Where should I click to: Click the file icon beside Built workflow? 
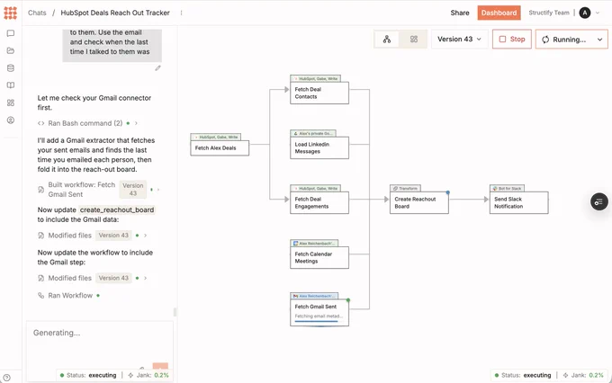(41, 190)
